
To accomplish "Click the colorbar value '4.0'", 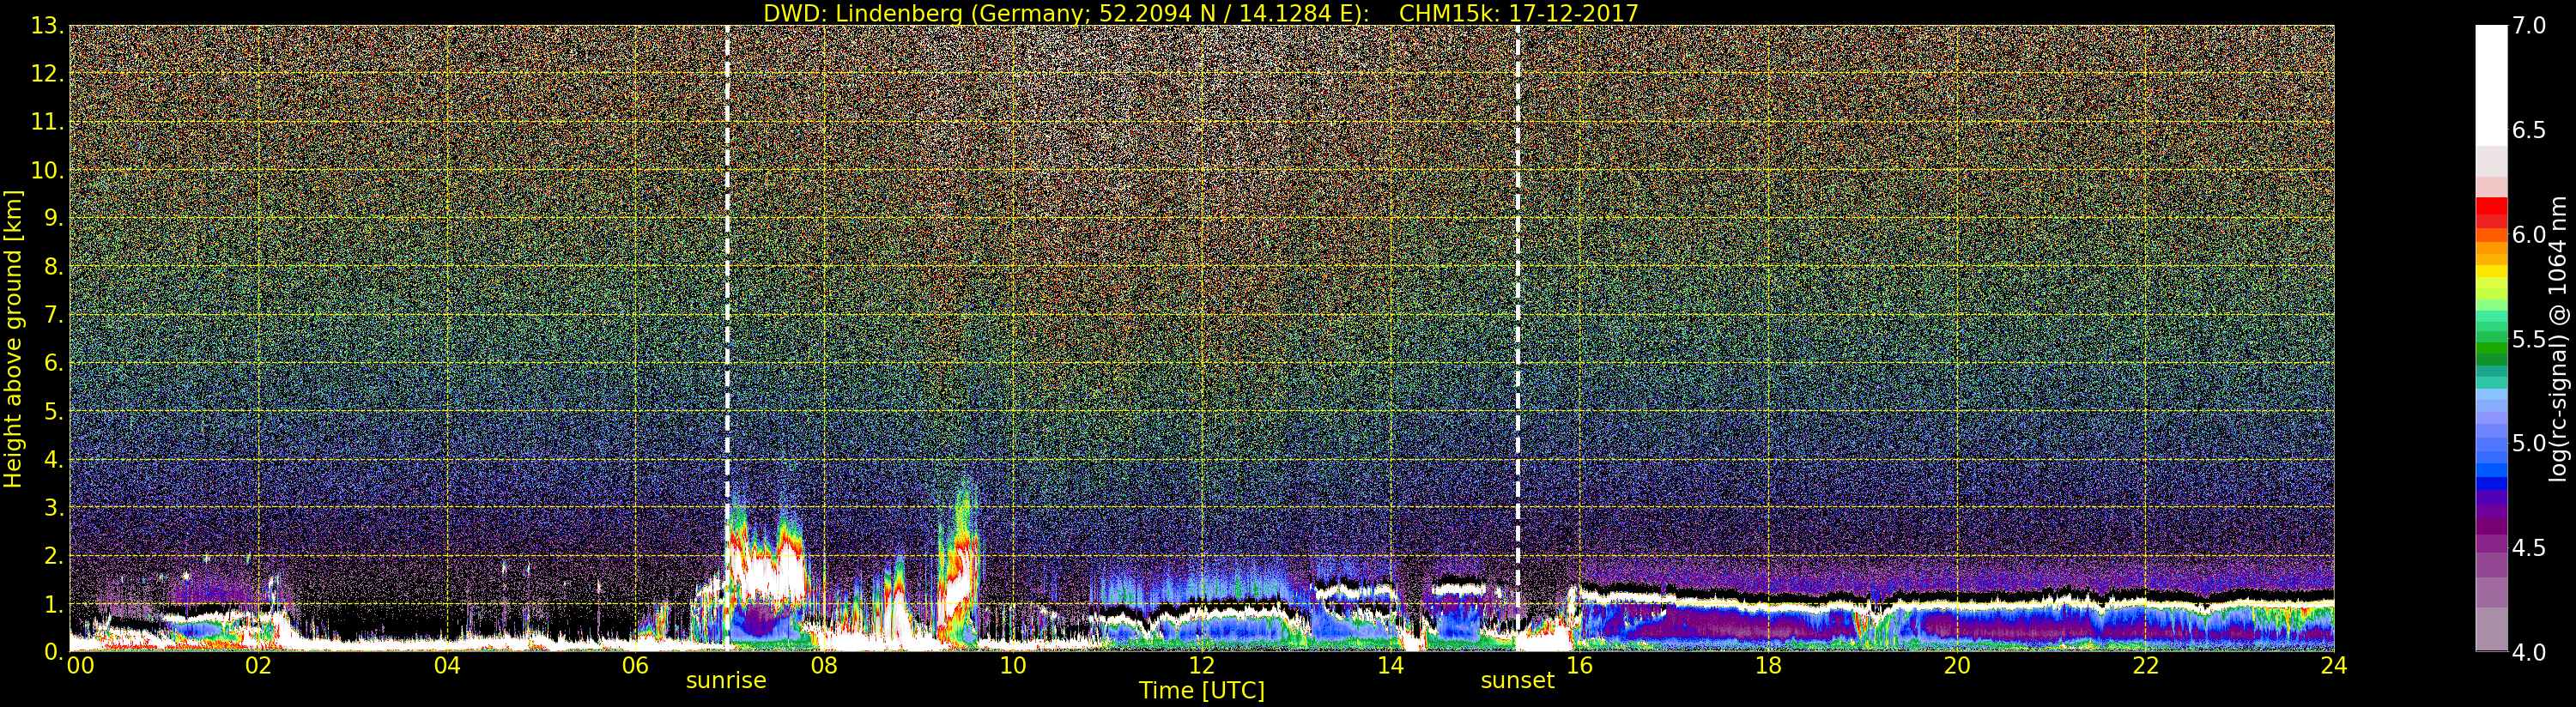I will click(x=2529, y=652).
